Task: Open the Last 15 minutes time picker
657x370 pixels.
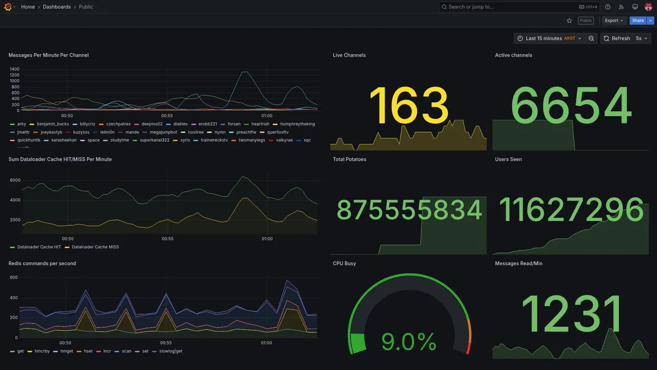Action: (549, 39)
